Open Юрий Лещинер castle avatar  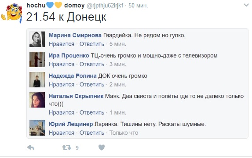(x=37, y=128)
